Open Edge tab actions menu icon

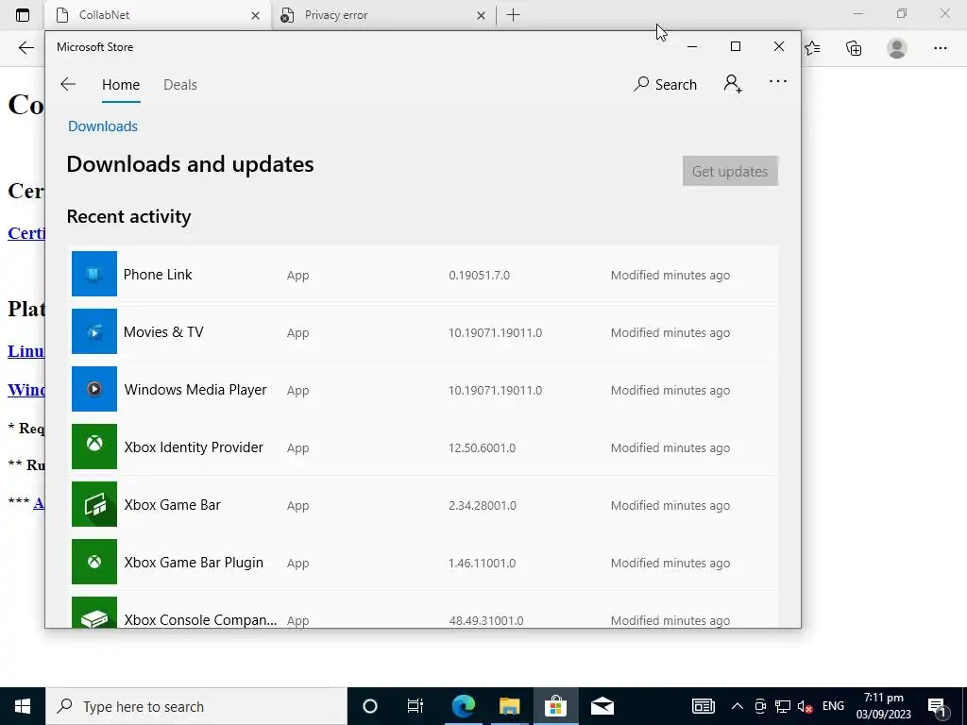tap(23, 15)
